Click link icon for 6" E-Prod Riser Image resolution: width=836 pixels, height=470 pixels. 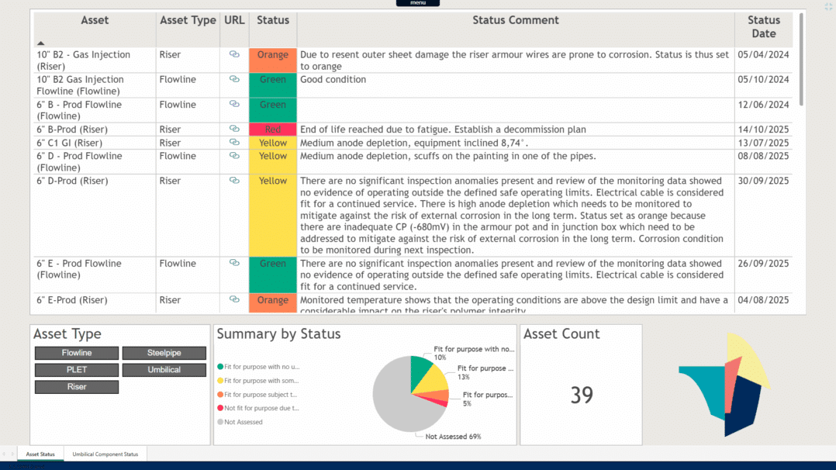click(234, 299)
